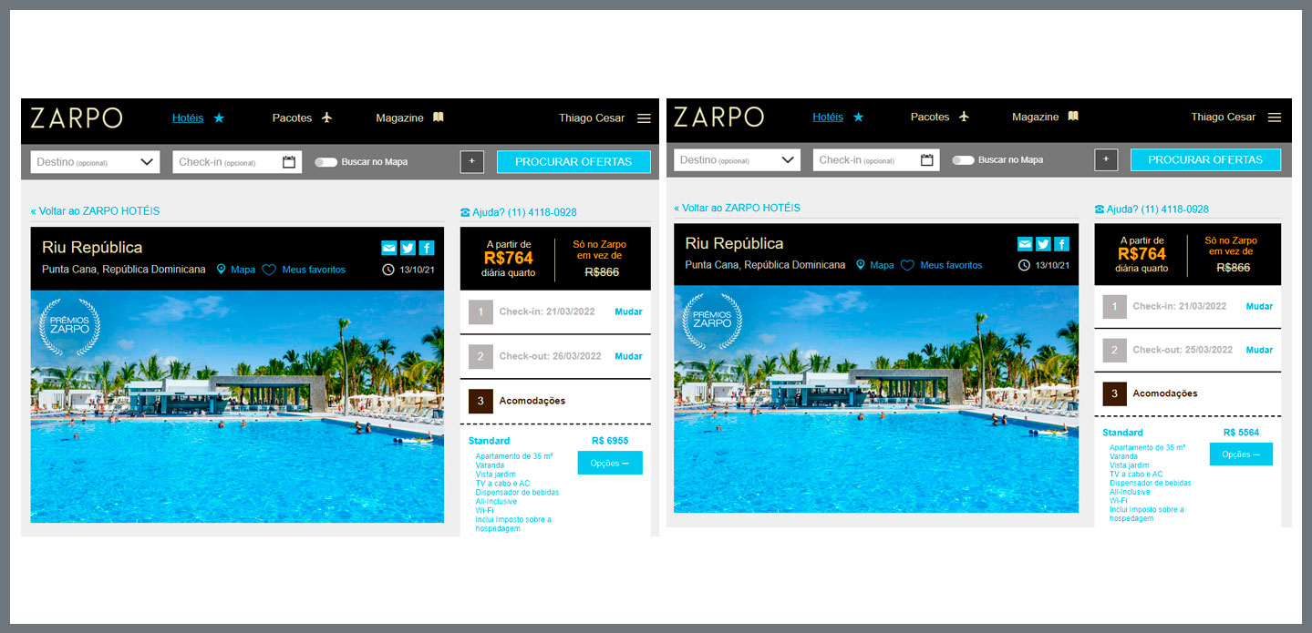1312x633 pixels.
Task: Open Mapa pin link in left screenshot
Action: click(236, 270)
